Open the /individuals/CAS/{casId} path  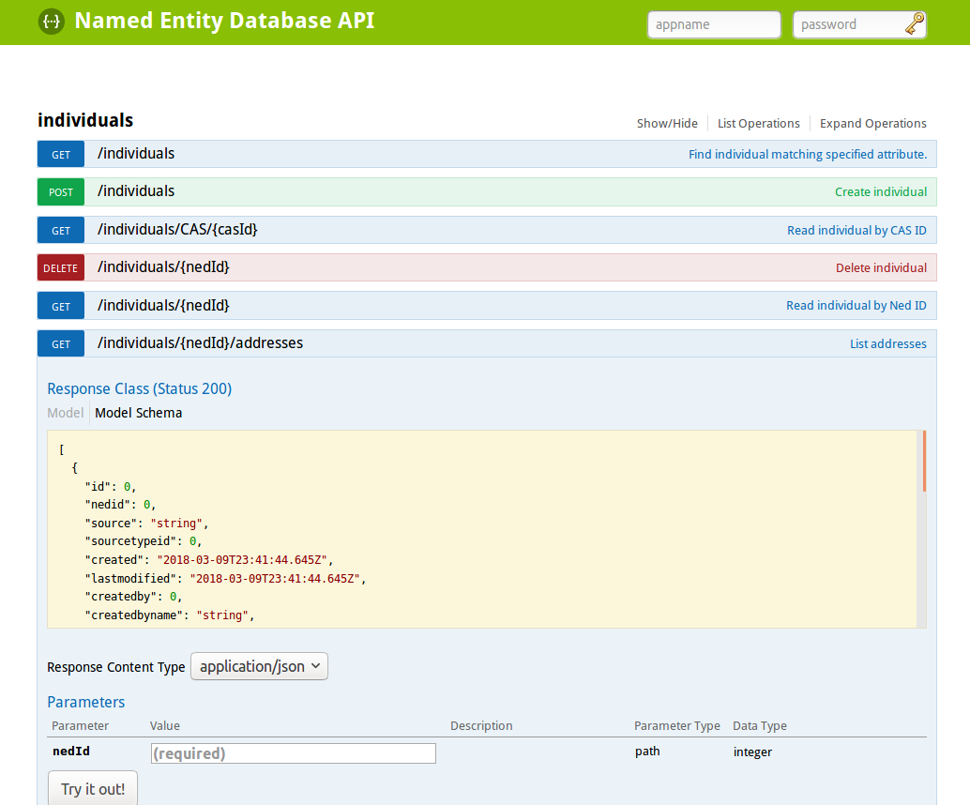[x=177, y=230]
